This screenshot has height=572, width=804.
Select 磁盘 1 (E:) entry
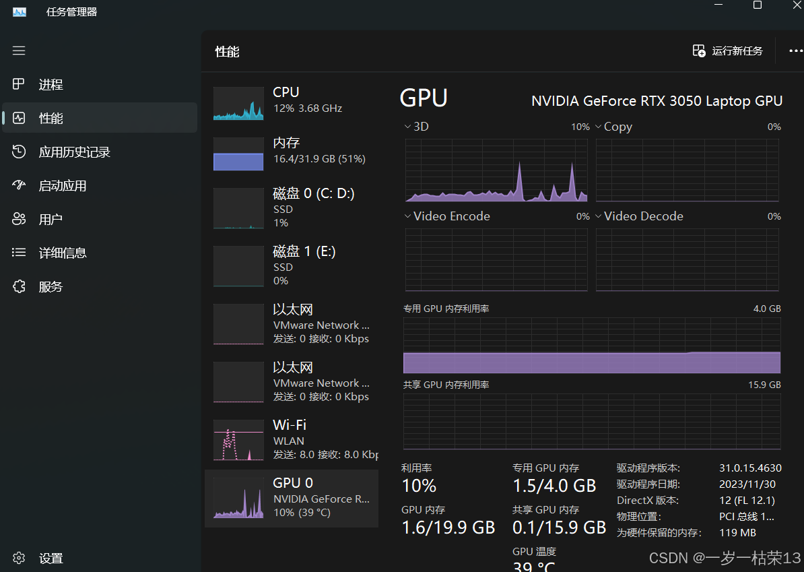[x=292, y=265]
